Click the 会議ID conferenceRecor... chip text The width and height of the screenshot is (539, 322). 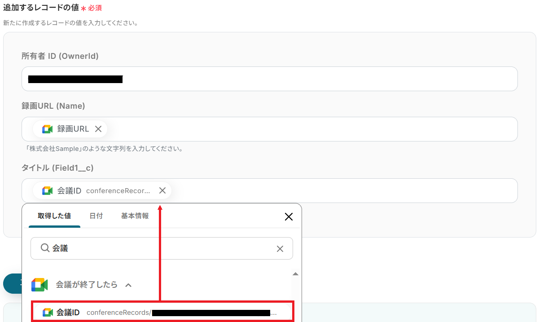pyautogui.click(x=104, y=190)
